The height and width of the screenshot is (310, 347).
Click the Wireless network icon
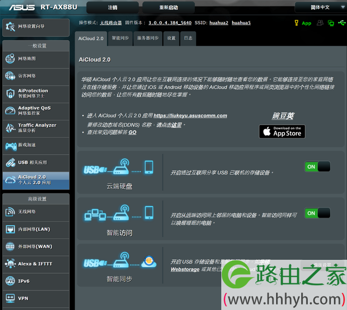coord(10,212)
